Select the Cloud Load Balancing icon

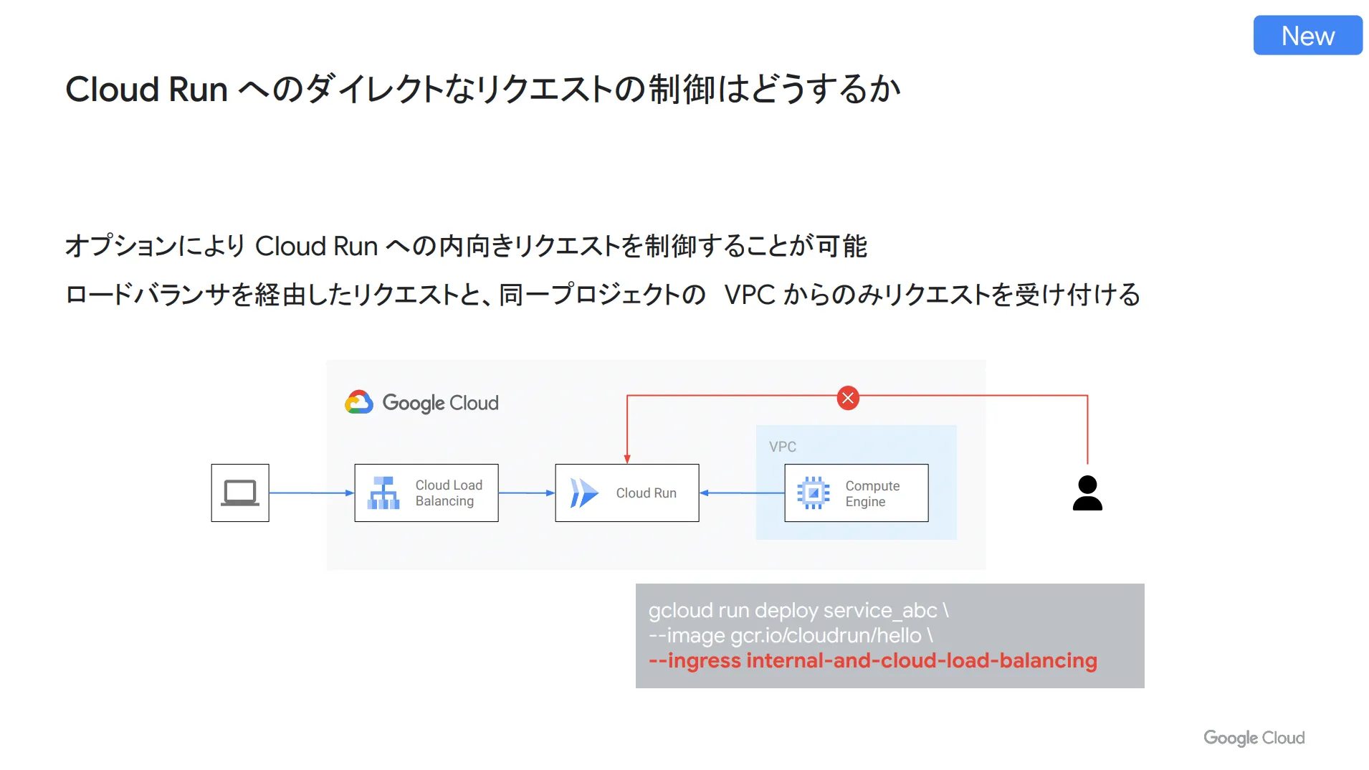tap(383, 493)
